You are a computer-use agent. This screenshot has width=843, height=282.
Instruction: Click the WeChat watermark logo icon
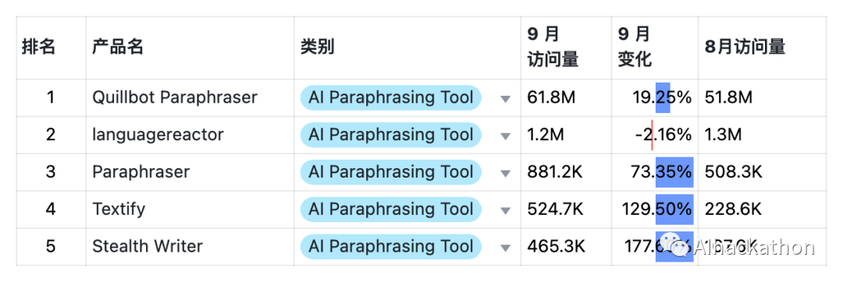click(674, 245)
